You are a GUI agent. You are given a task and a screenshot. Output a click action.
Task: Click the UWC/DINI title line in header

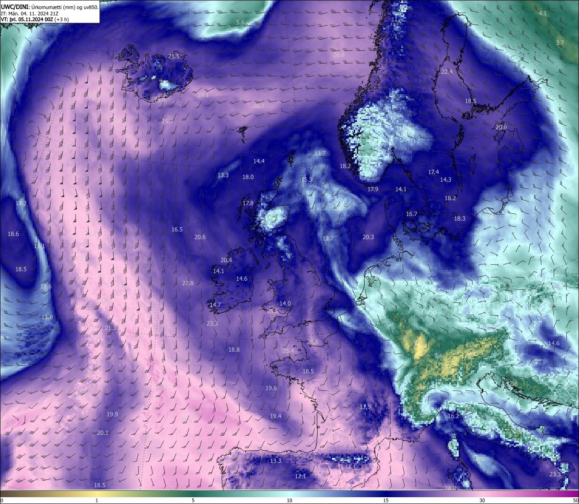point(50,7)
